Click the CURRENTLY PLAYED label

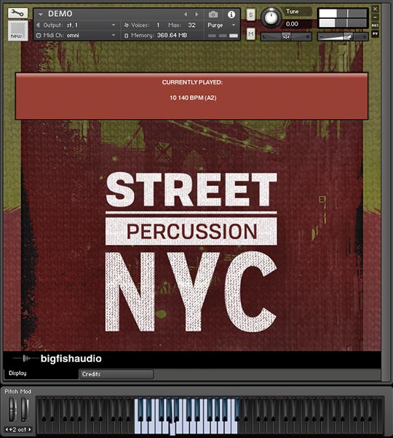192,82
